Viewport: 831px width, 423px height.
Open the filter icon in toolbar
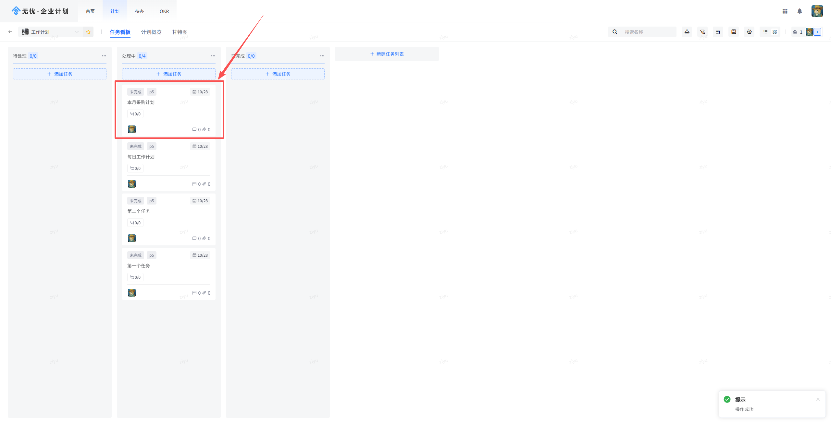pyautogui.click(x=702, y=32)
